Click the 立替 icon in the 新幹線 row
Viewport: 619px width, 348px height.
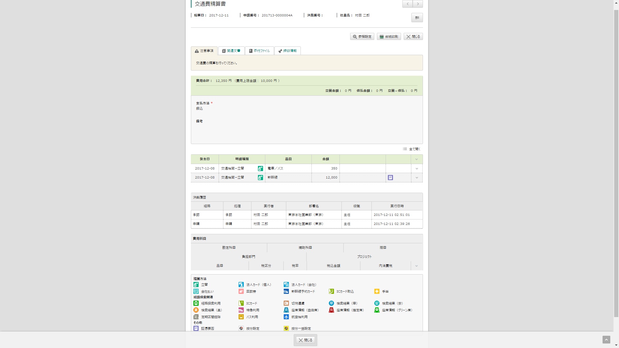tap(260, 178)
